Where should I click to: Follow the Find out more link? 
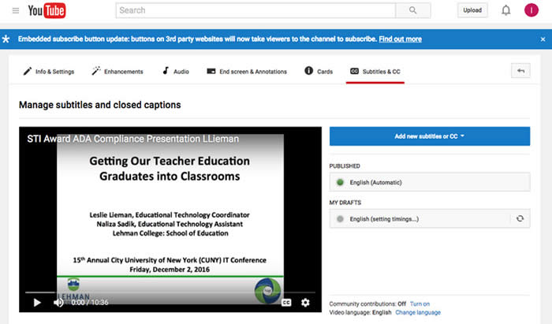[x=400, y=39]
